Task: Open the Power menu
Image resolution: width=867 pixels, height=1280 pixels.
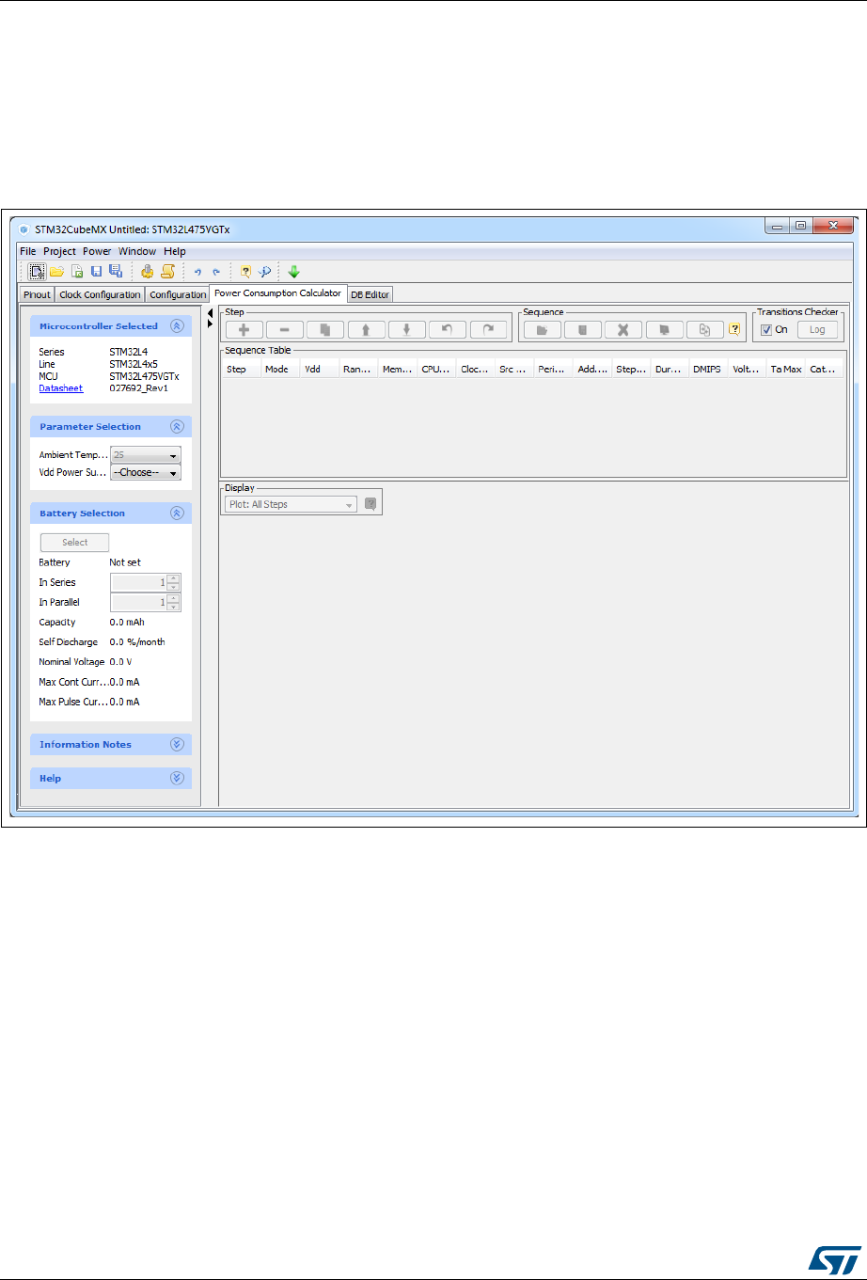Action: [97, 251]
